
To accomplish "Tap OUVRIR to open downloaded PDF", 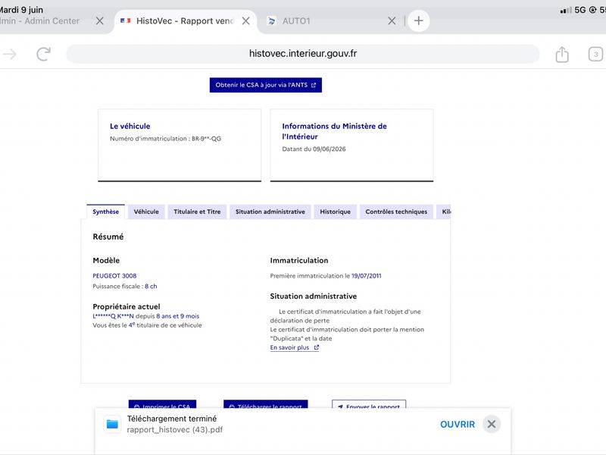I will pyautogui.click(x=458, y=425).
